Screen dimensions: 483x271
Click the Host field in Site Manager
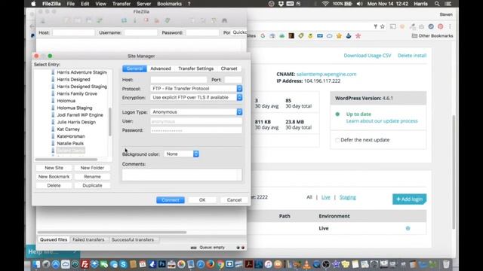[x=179, y=80]
